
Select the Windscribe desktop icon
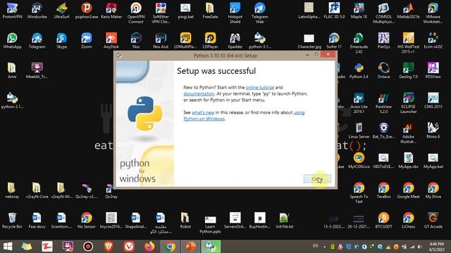[37, 11]
